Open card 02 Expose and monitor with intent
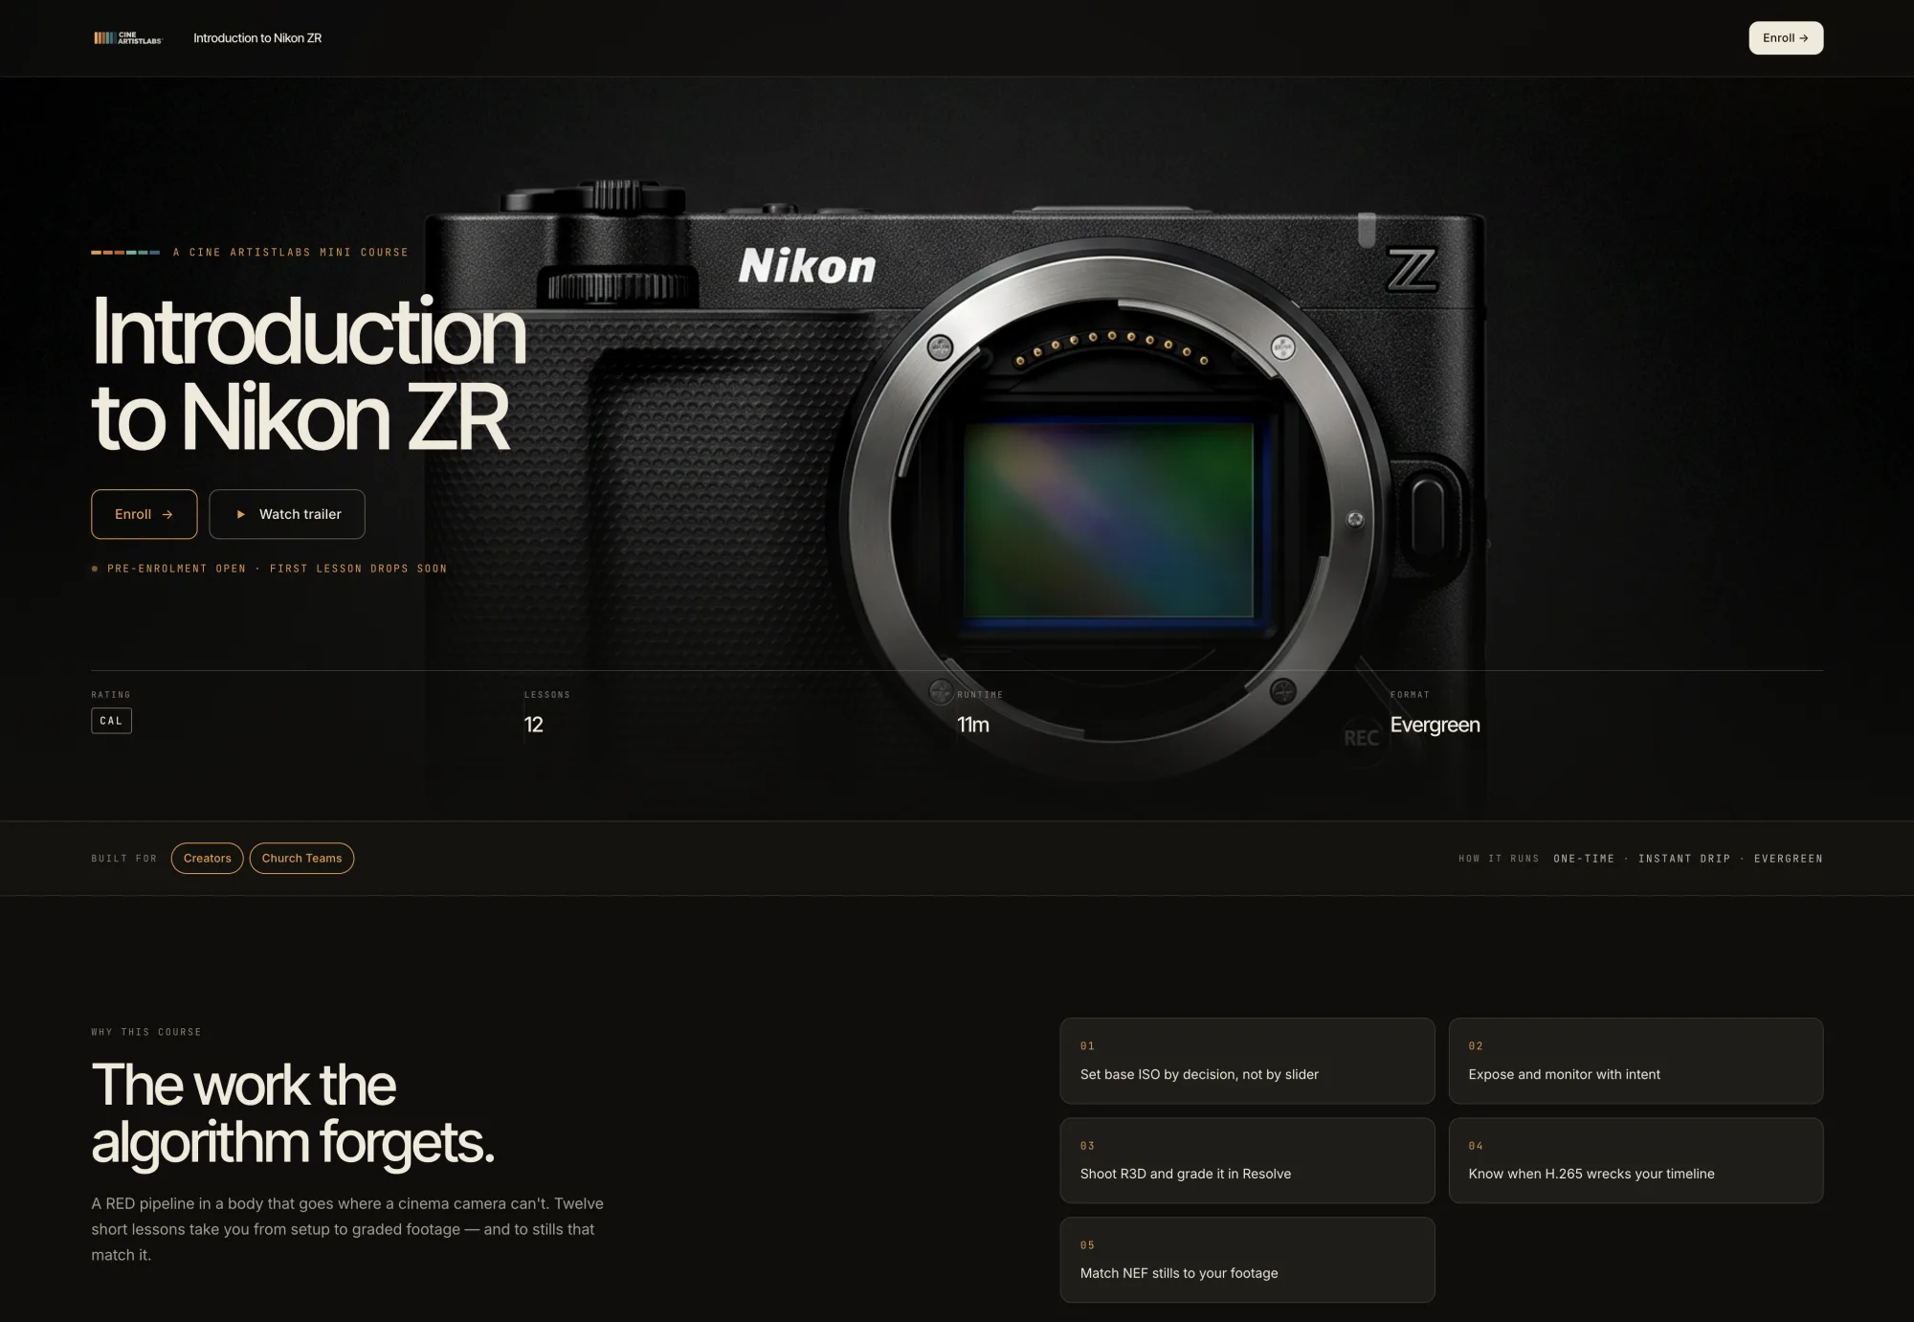This screenshot has height=1322, width=1914. 1636,1061
